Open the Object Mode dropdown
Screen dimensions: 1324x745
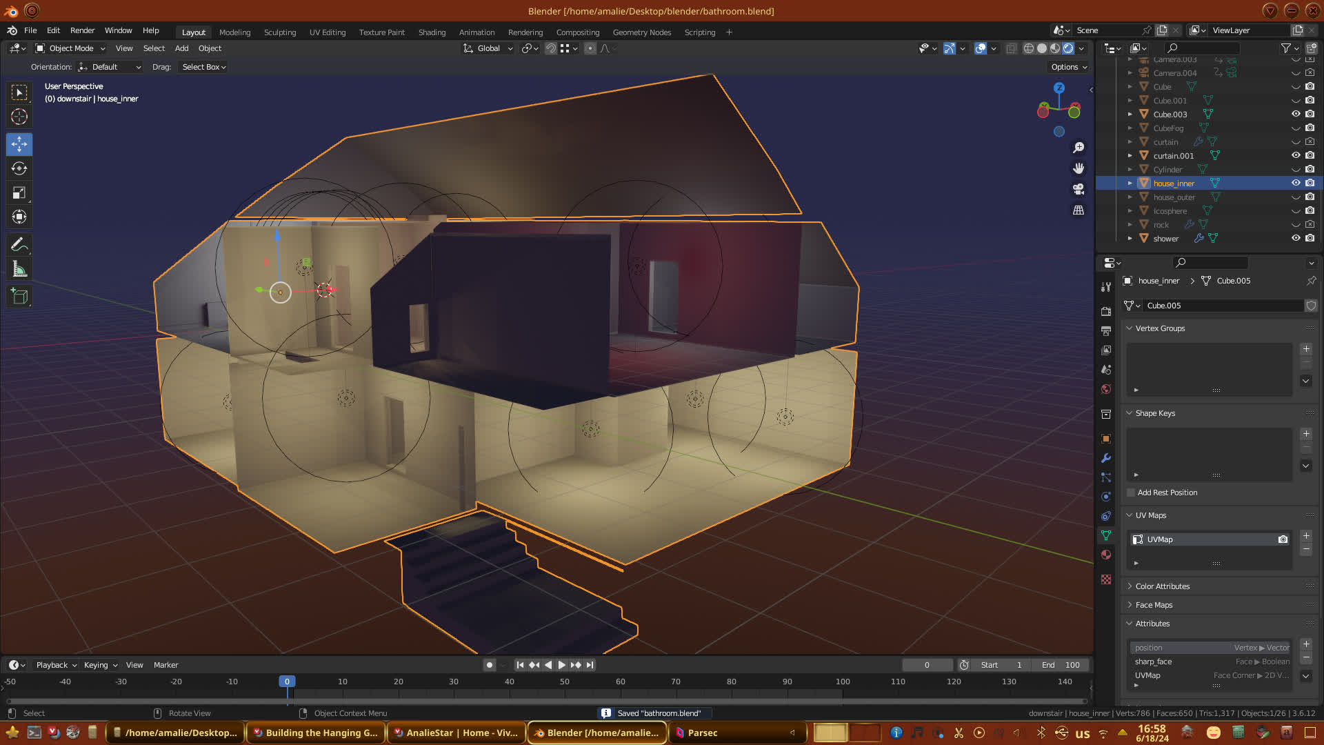pyautogui.click(x=70, y=48)
